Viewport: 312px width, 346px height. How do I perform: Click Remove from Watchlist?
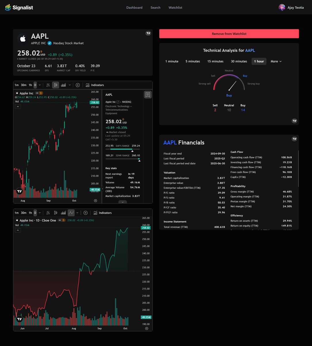tap(229, 34)
